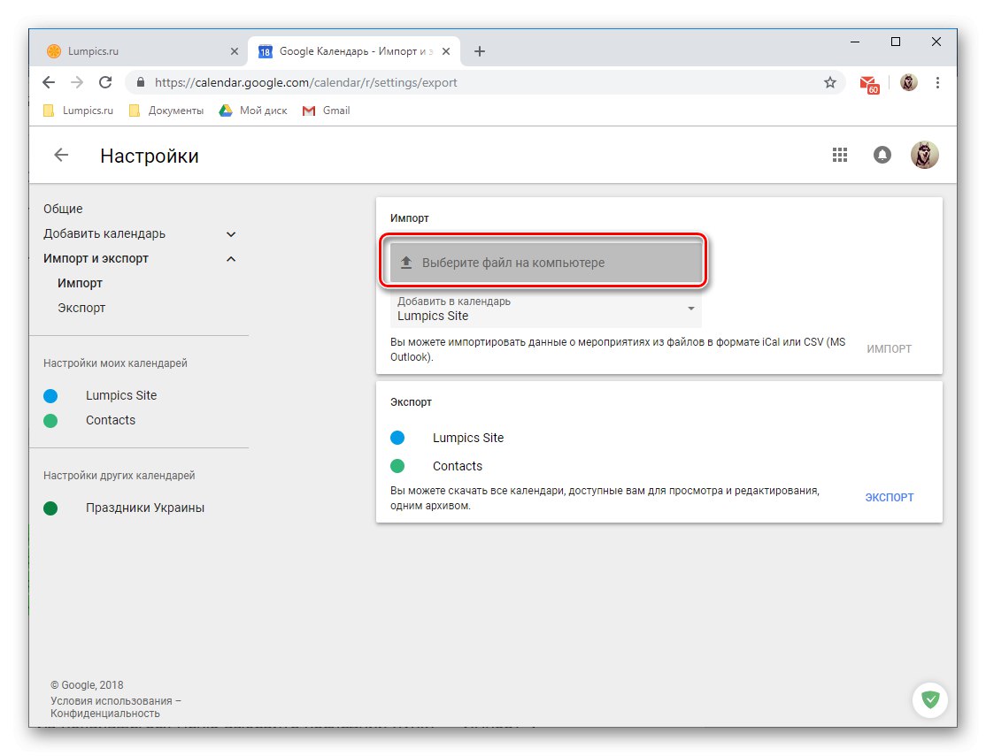
Task: Click the back arrow next to Настройки
Action: tap(59, 155)
